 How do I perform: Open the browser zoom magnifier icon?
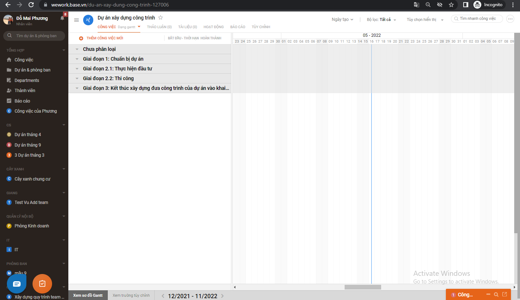coord(428,5)
